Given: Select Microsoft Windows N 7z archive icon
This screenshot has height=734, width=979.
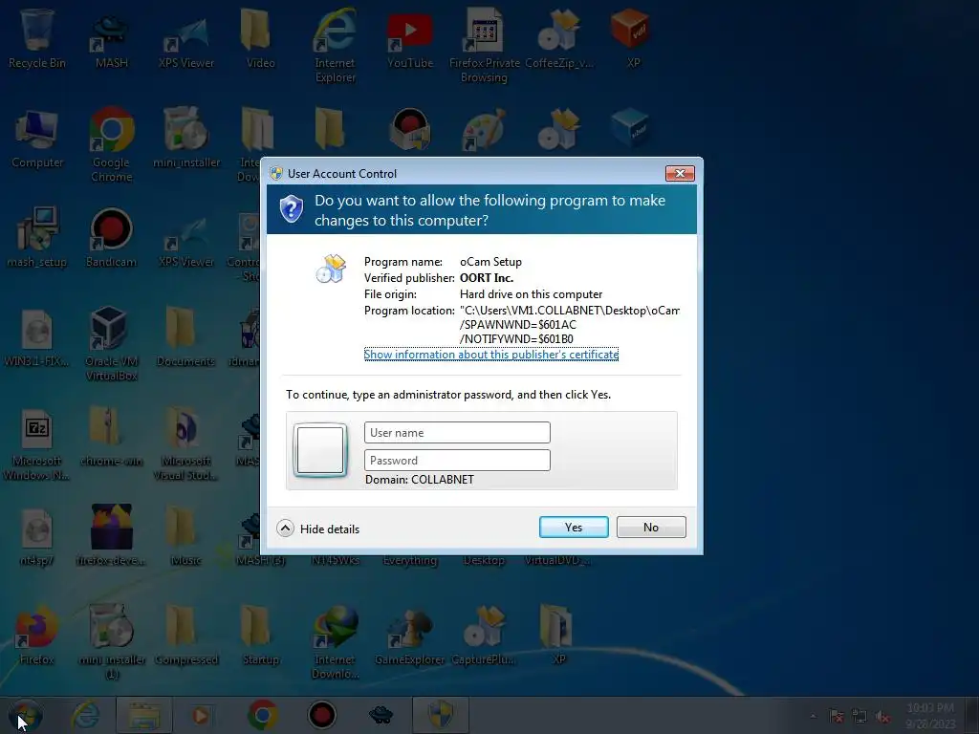Looking at the screenshot, I should [36, 444].
